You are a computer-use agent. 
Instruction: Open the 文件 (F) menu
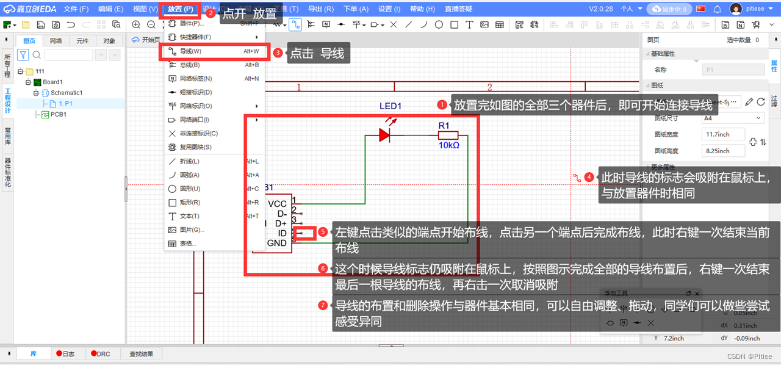pyautogui.click(x=76, y=9)
